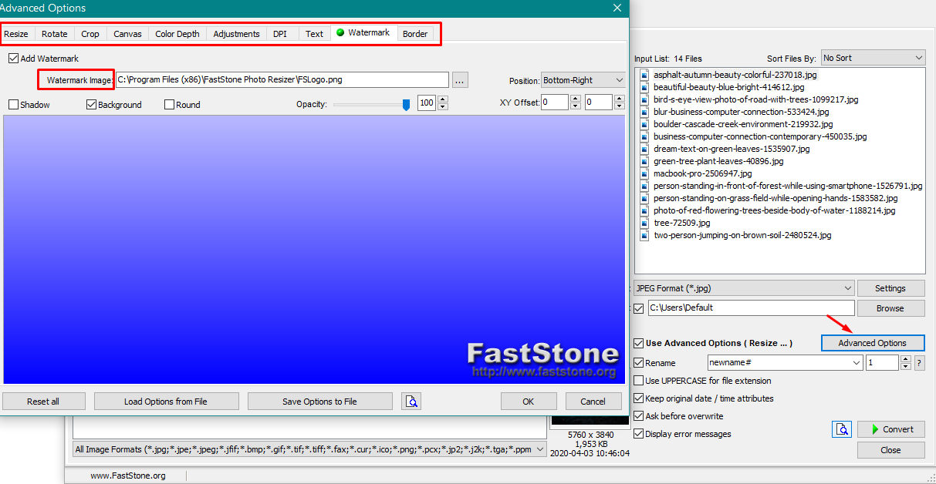Toggle Display error messages checkbox
This screenshot has width=936, height=484.
[638, 434]
